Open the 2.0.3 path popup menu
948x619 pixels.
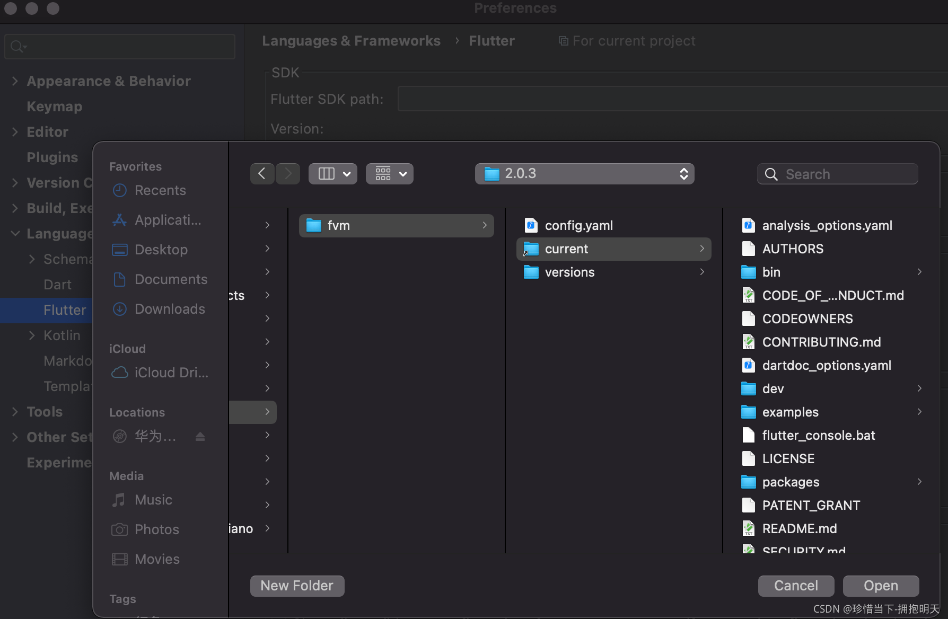pos(584,174)
